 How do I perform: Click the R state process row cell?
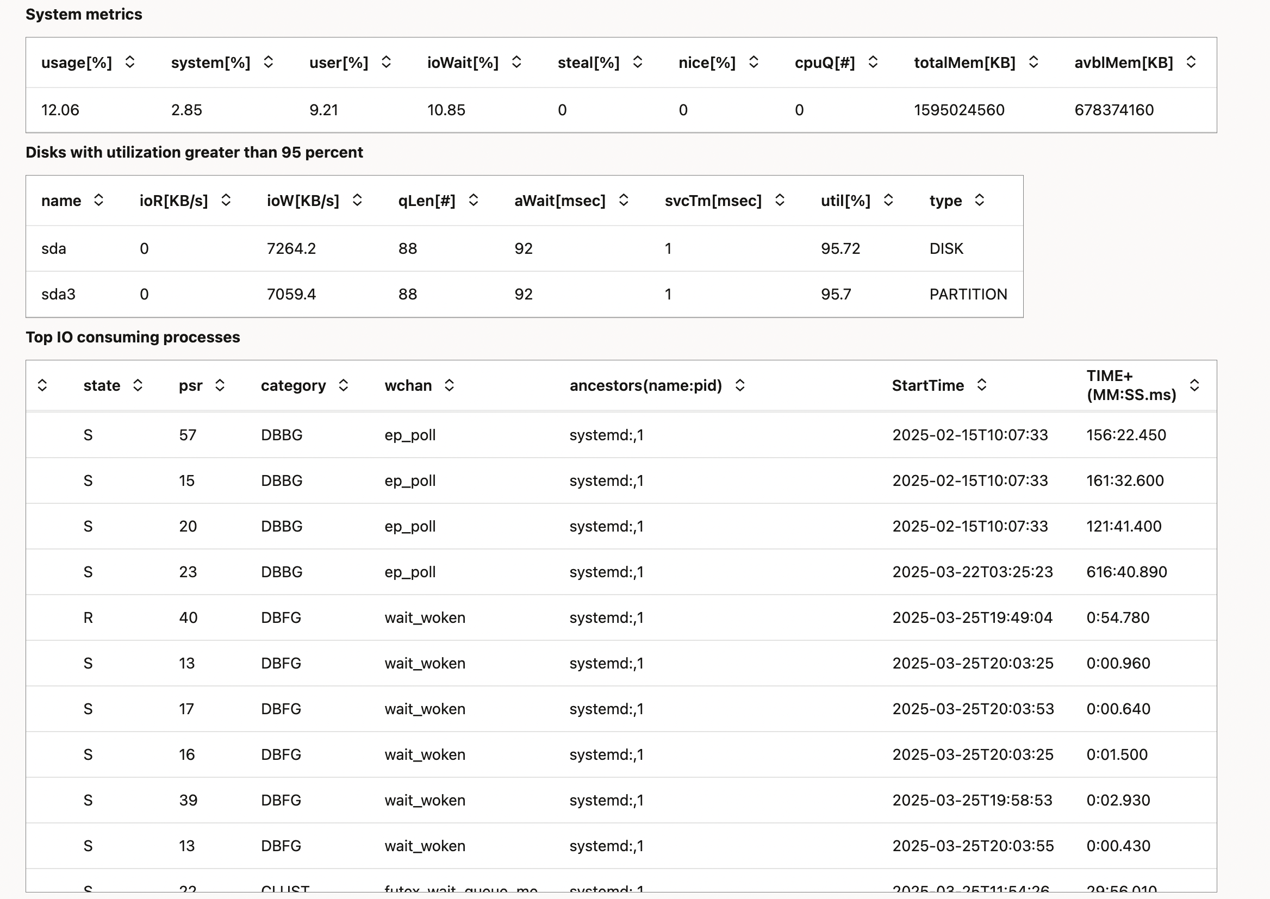88,617
